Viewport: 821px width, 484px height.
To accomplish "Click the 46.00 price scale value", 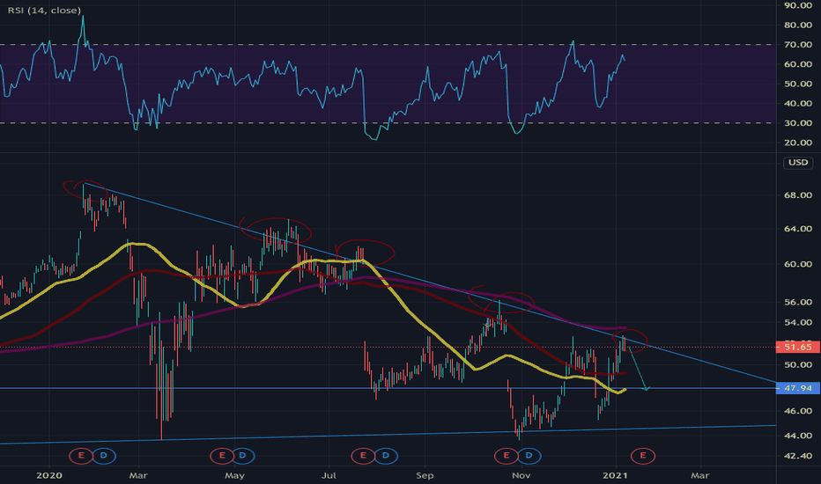I will 798,411.
